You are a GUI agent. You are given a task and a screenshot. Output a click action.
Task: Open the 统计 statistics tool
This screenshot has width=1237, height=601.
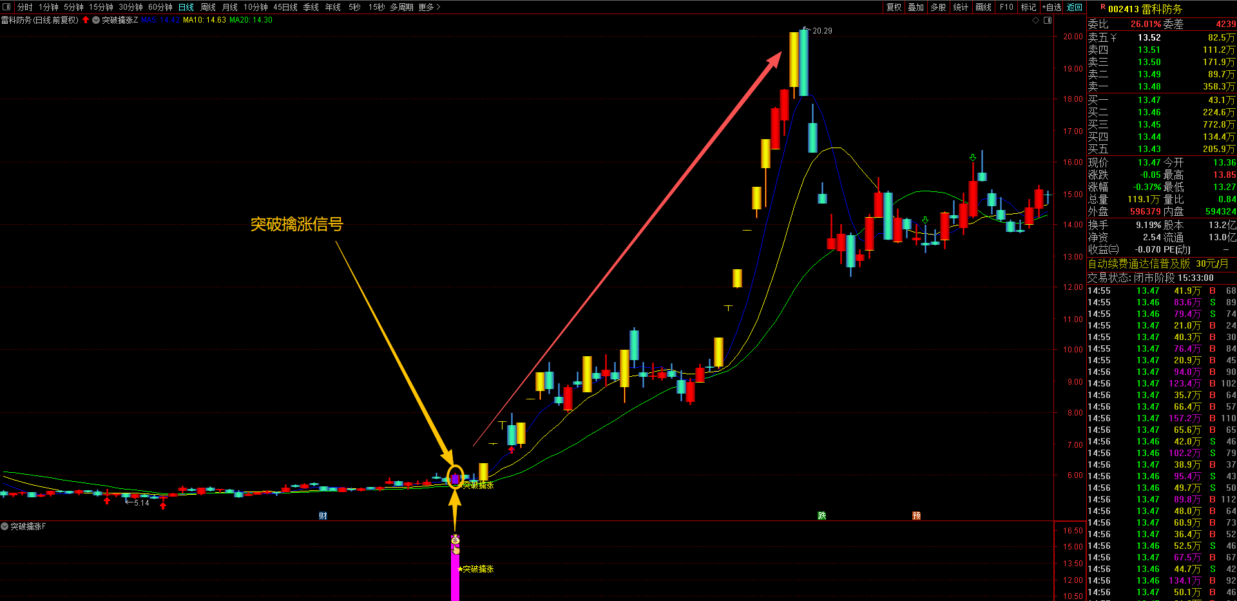pyautogui.click(x=961, y=7)
